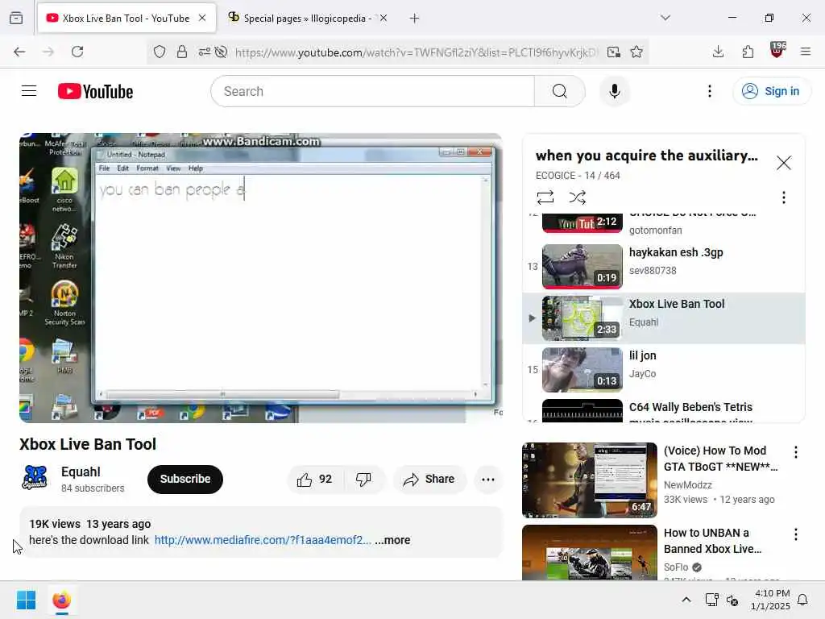The height and width of the screenshot is (619, 825).
Task: Open the YouTube guide hamburger menu
Action: pos(29,91)
